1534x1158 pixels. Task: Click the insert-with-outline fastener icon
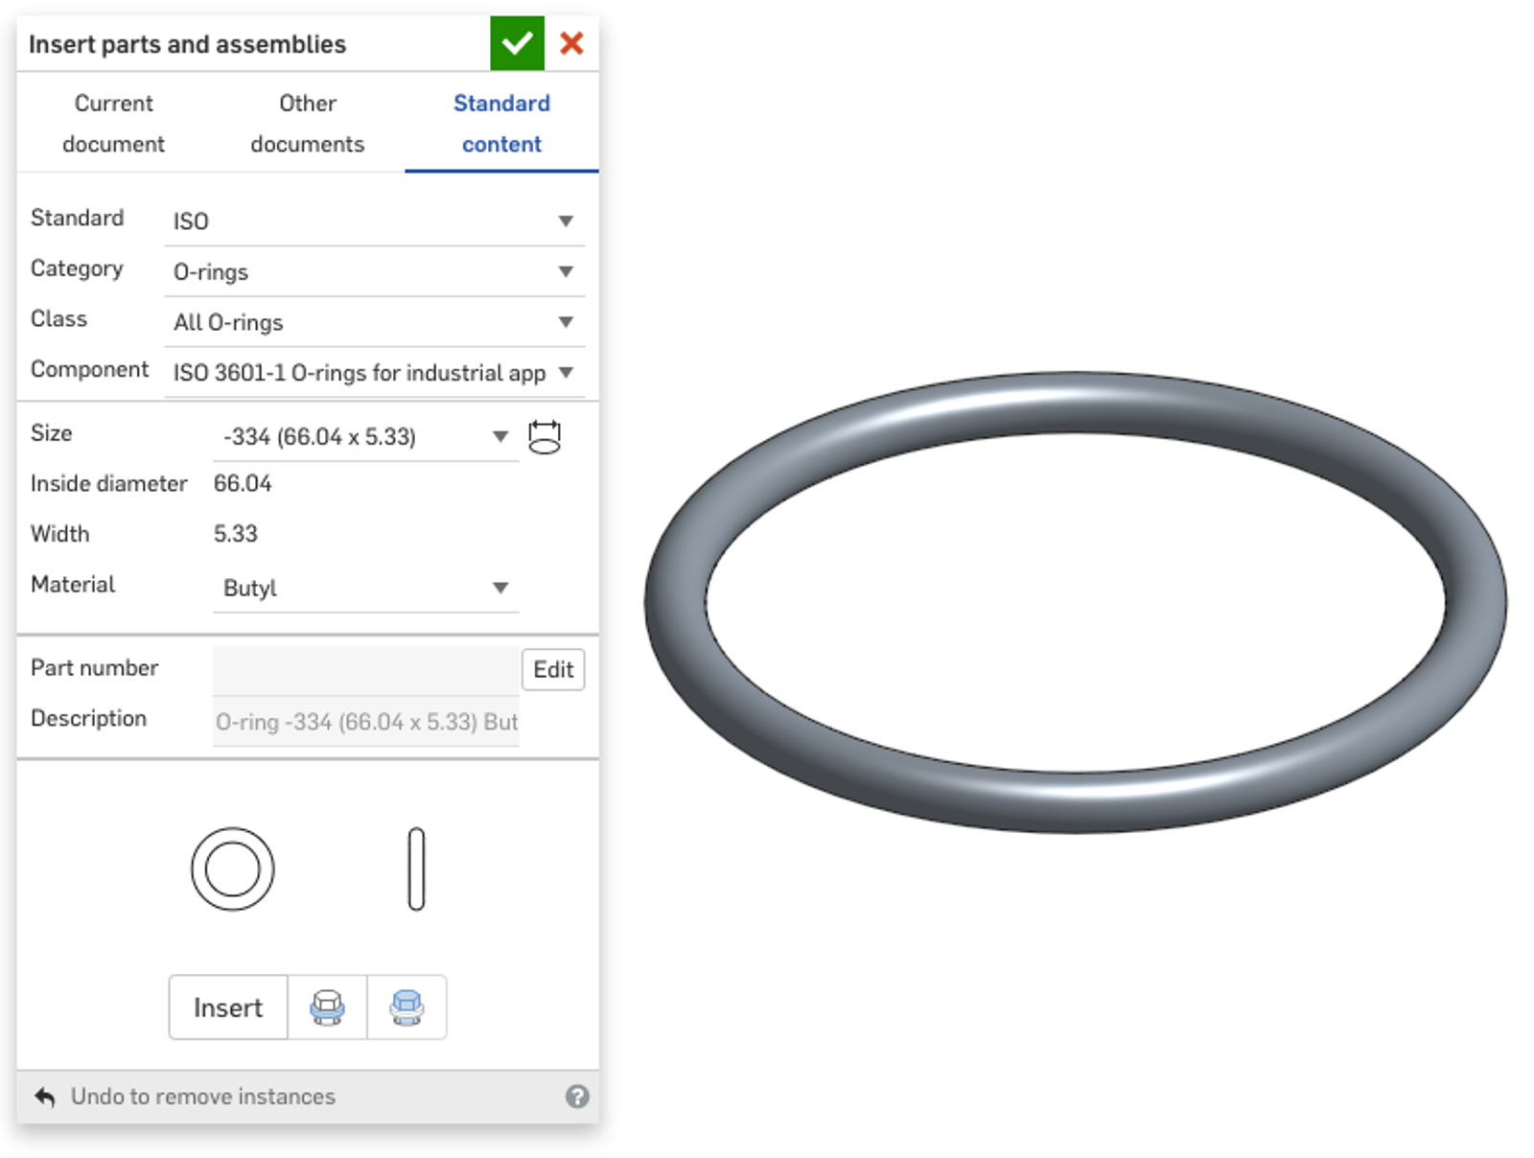coord(327,1007)
